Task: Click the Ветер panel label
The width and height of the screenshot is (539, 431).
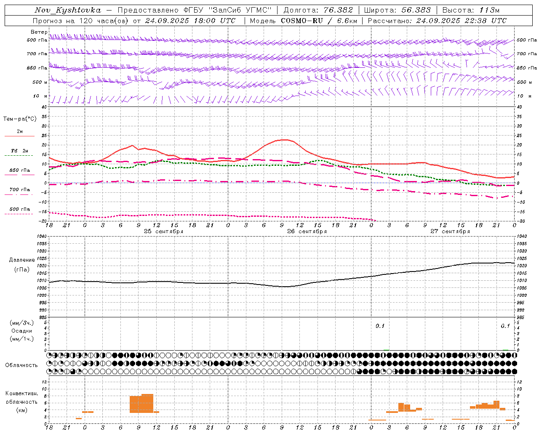Action: pyautogui.click(x=39, y=32)
